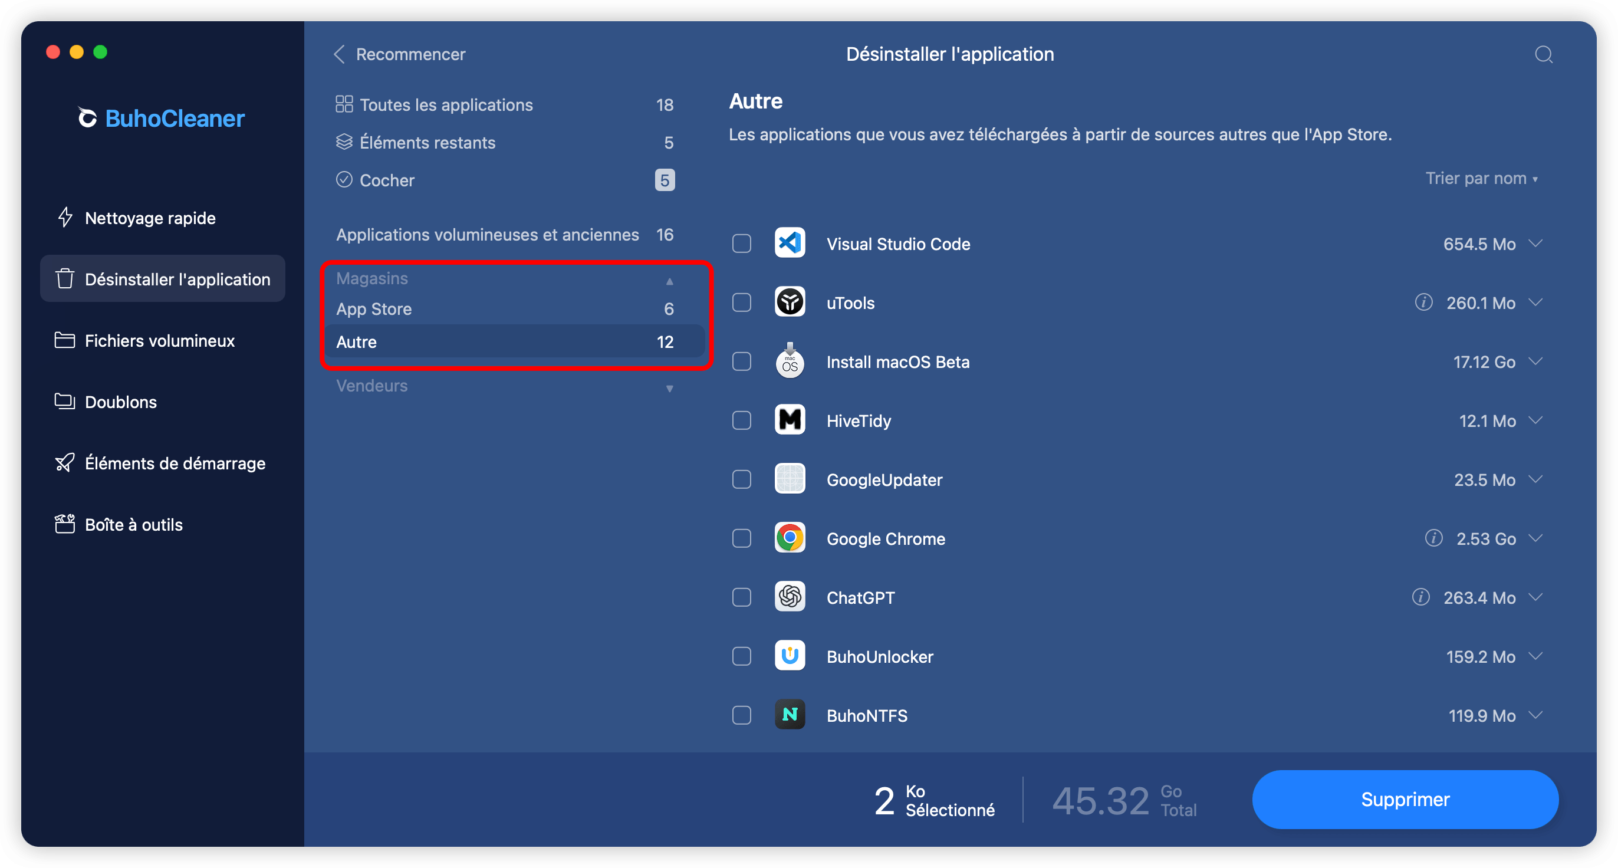Screen dimensions: 1618x868
Task: Expand BuhoNTFS details chevron
Action: click(1535, 715)
